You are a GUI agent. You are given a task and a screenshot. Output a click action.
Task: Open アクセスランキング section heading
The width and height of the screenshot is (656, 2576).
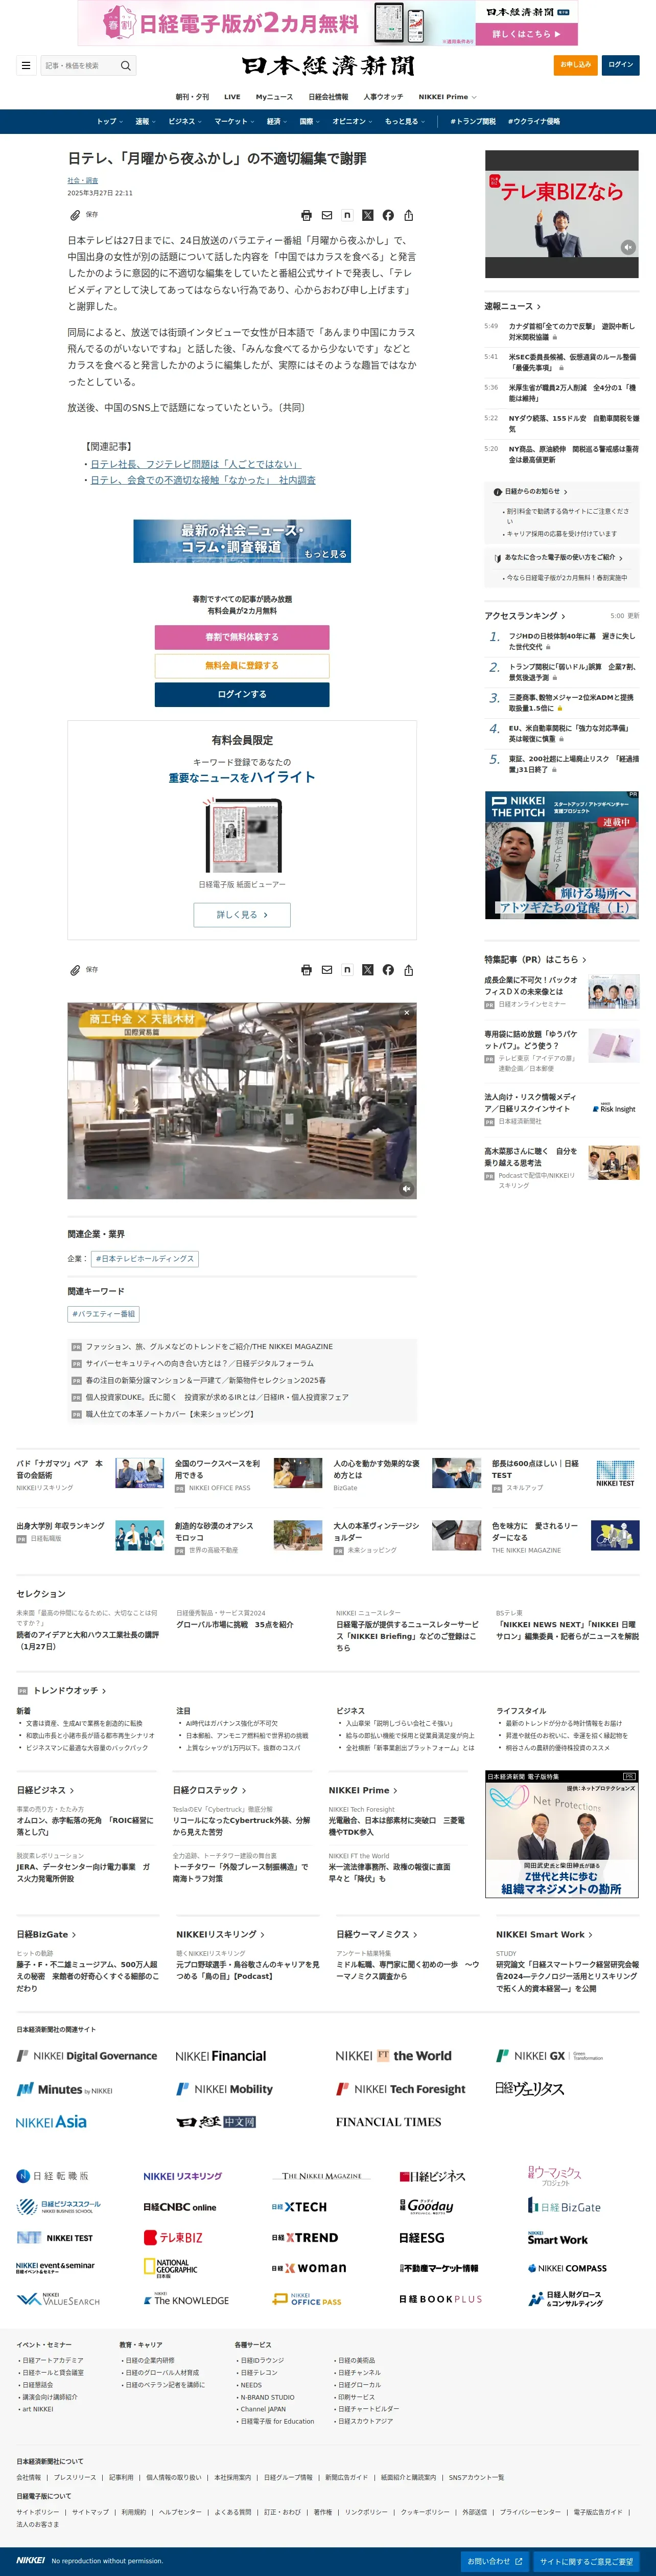pyautogui.click(x=525, y=616)
